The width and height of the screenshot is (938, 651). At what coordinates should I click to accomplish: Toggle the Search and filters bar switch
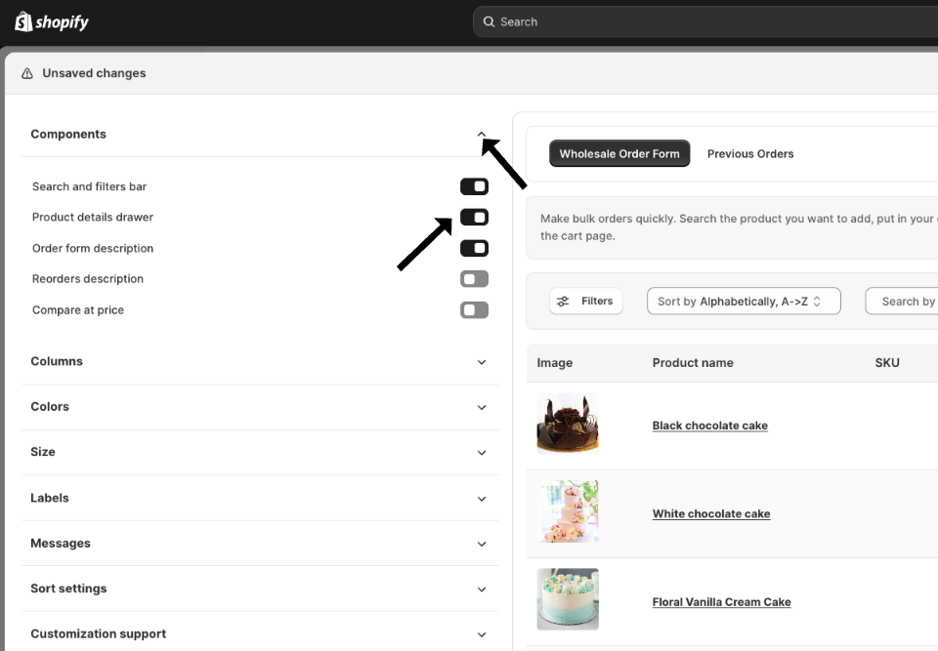click(474, 186)
